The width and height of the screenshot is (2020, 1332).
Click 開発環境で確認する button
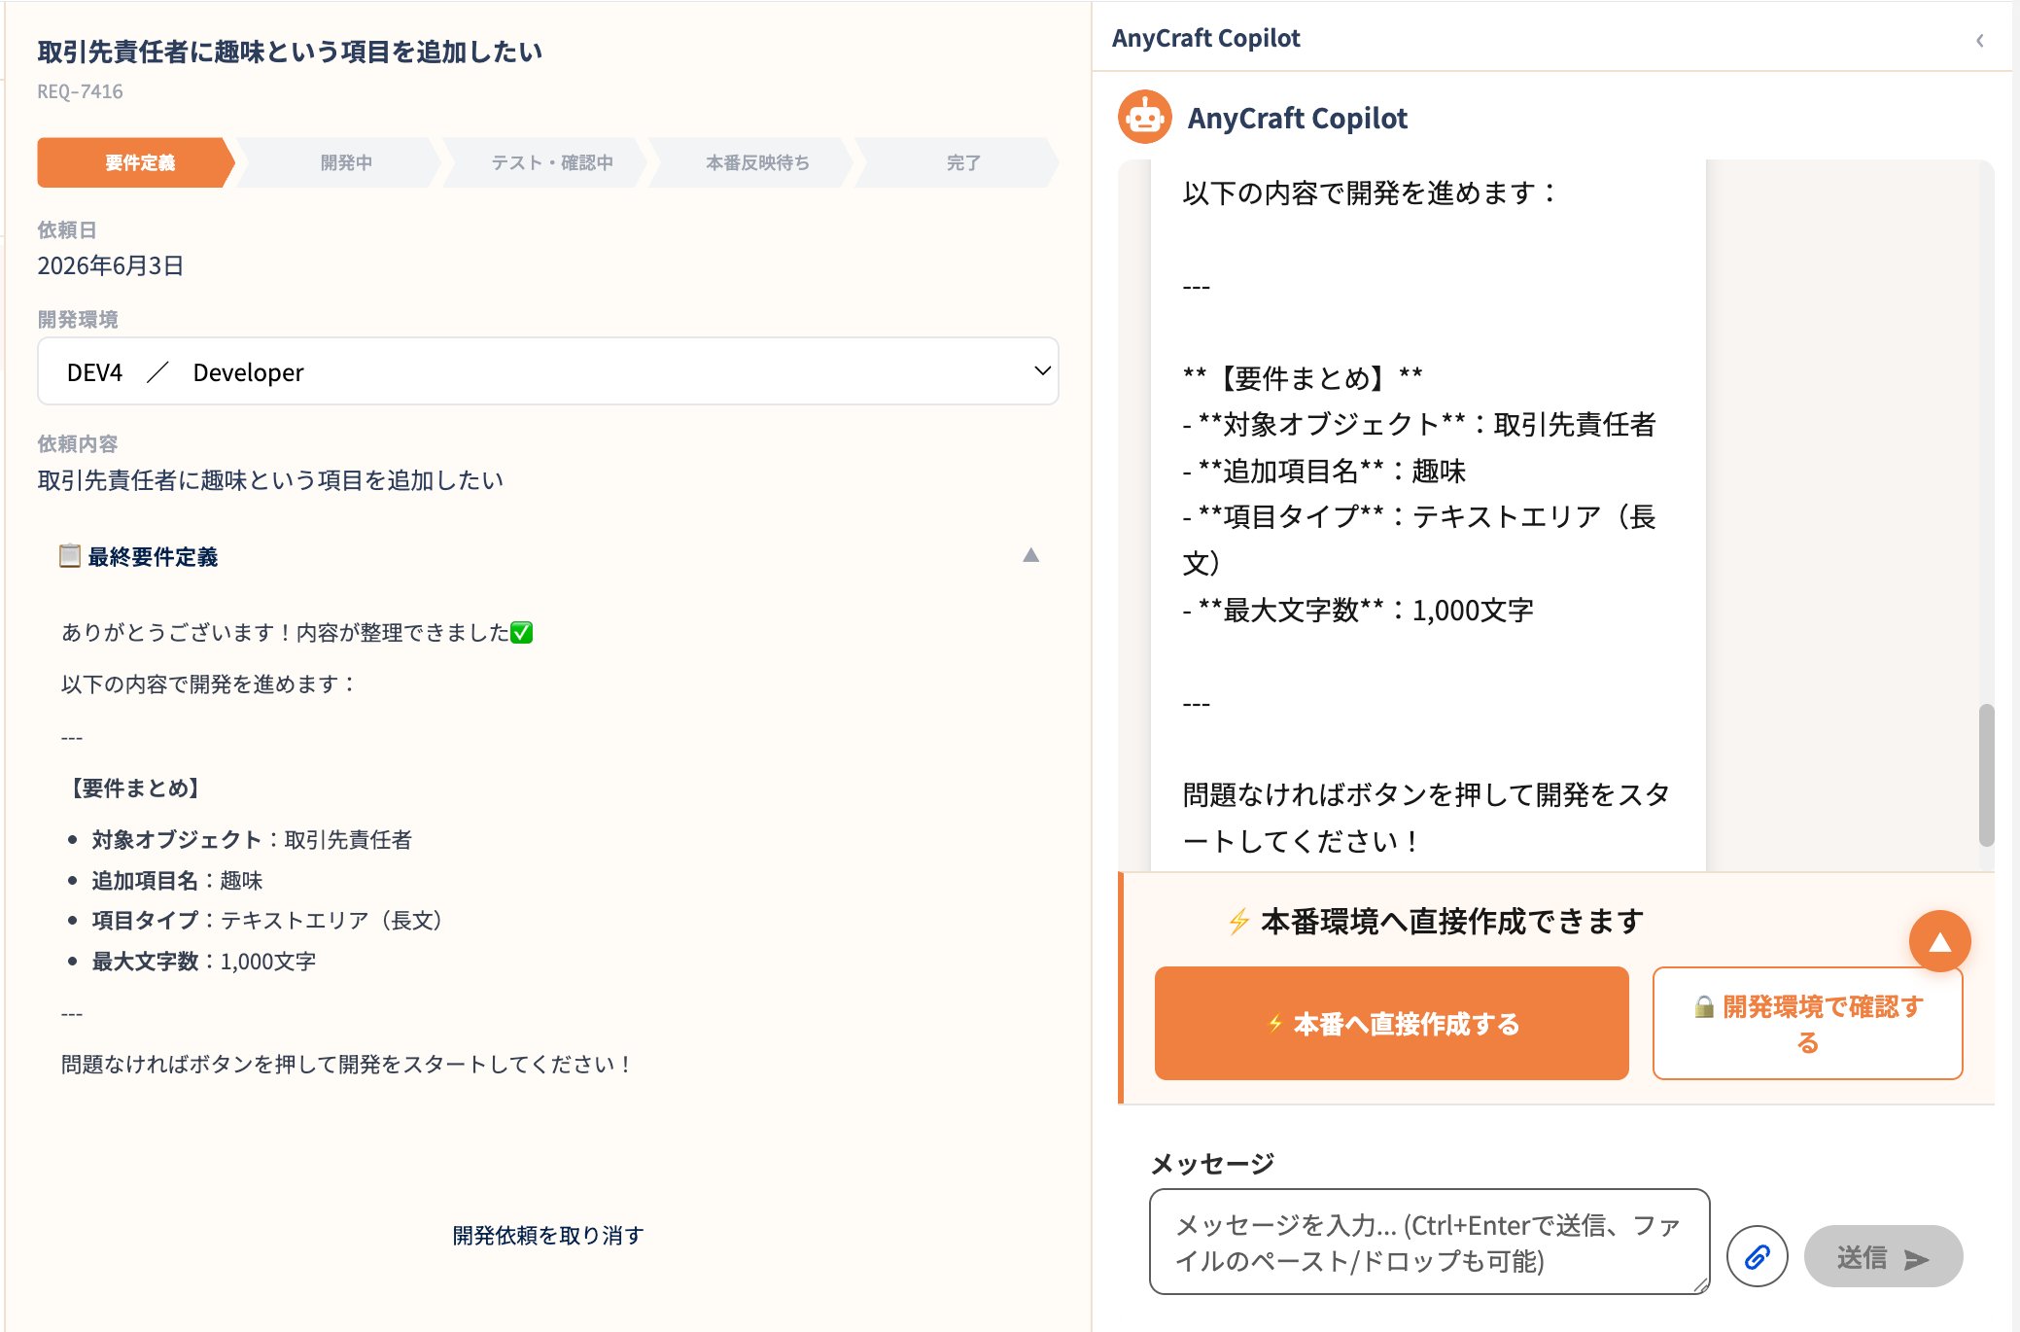1807,1023
